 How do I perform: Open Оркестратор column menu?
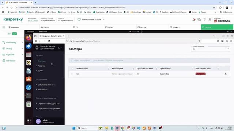(192, 69)
